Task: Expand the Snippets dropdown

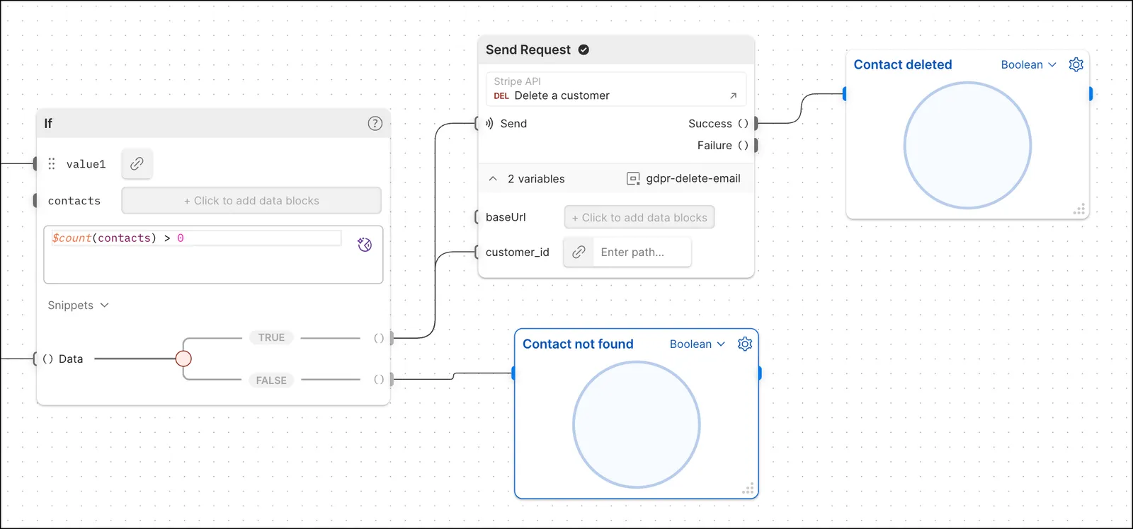Action: 78,306
